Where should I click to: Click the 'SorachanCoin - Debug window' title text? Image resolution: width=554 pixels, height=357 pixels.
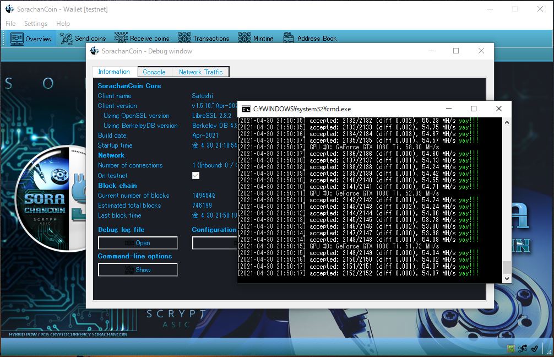click(x=147, y=51)
